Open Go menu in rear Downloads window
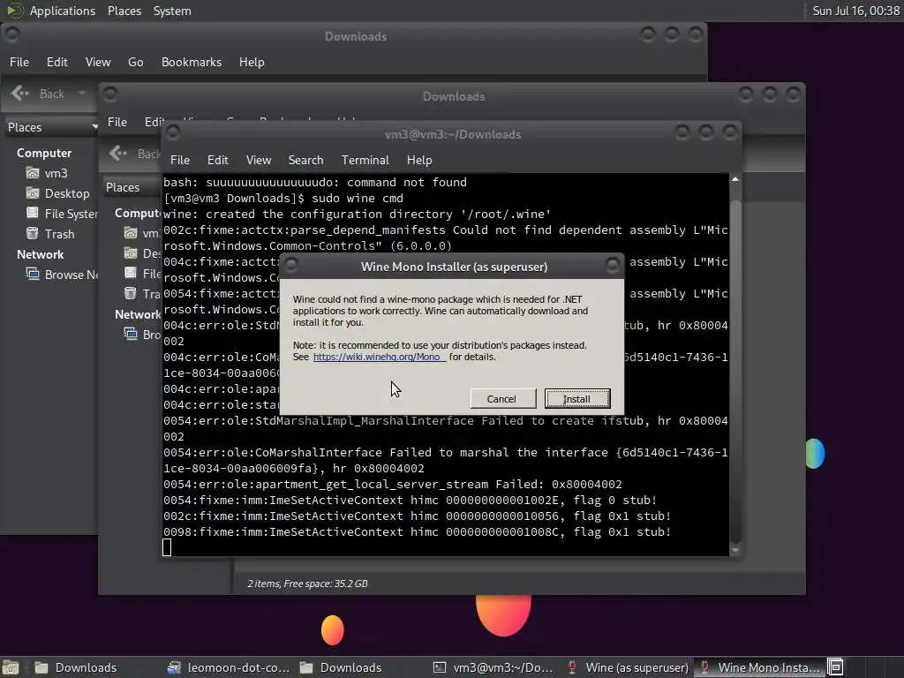The image size is (904, 678). pos(135,62)
